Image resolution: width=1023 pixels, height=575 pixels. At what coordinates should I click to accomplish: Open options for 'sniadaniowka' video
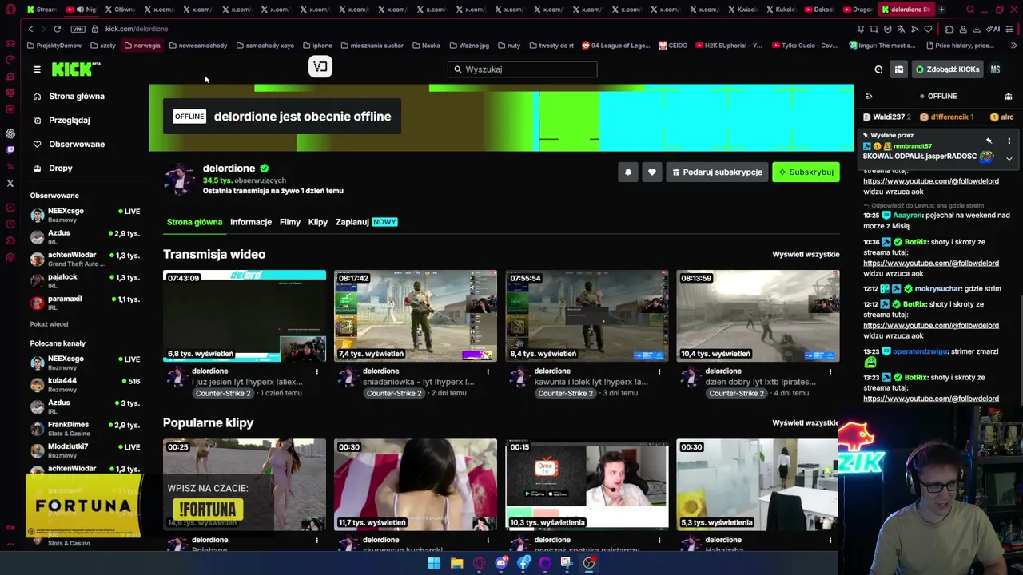[x=488, y=371]
